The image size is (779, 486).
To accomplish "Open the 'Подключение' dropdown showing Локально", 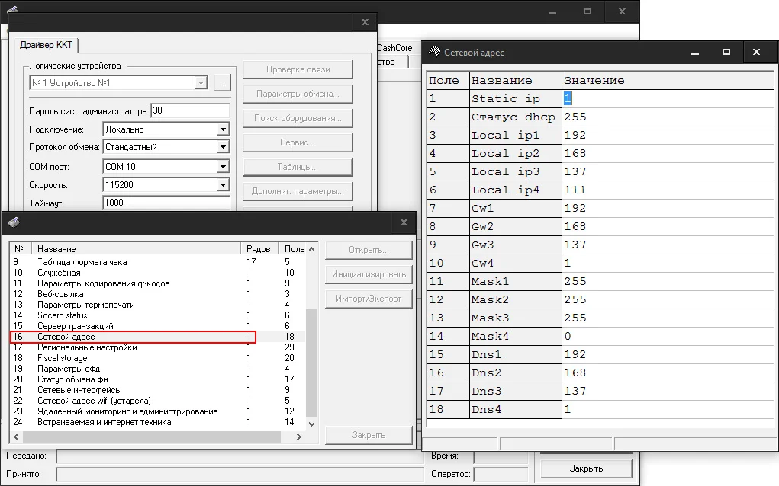I will coord(223,129).
